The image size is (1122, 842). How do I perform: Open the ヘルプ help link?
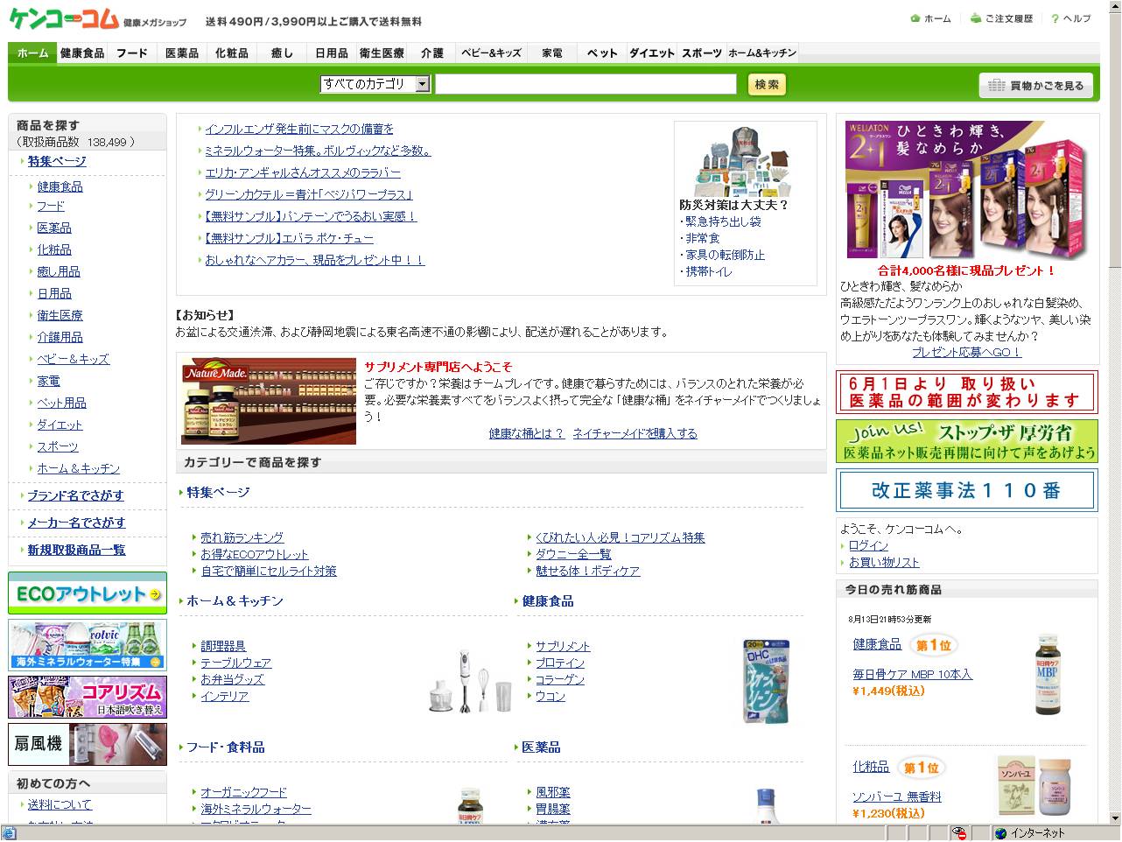pyautogui.click(x=1077, y=18)
